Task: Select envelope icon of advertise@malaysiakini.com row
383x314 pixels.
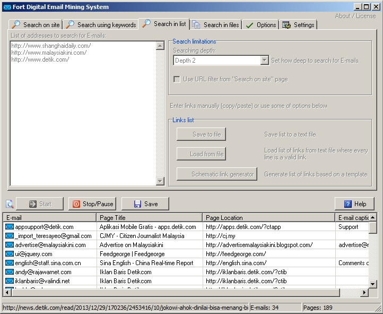Action: coord(9,245)
